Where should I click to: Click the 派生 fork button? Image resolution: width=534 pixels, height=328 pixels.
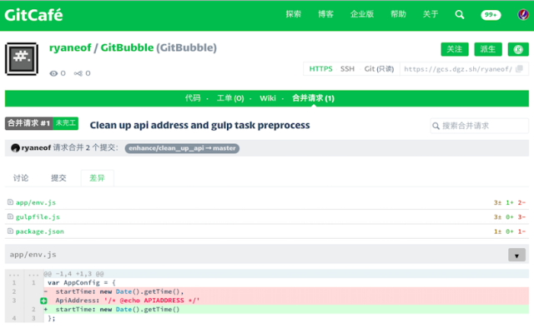coord(487,49)
